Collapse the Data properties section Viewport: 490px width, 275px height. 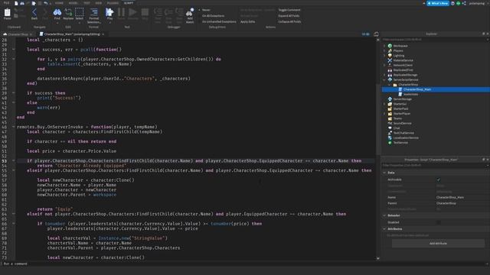pos(384,173)
